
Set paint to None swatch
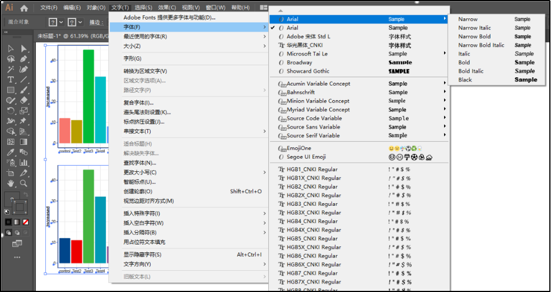point(25,222)
